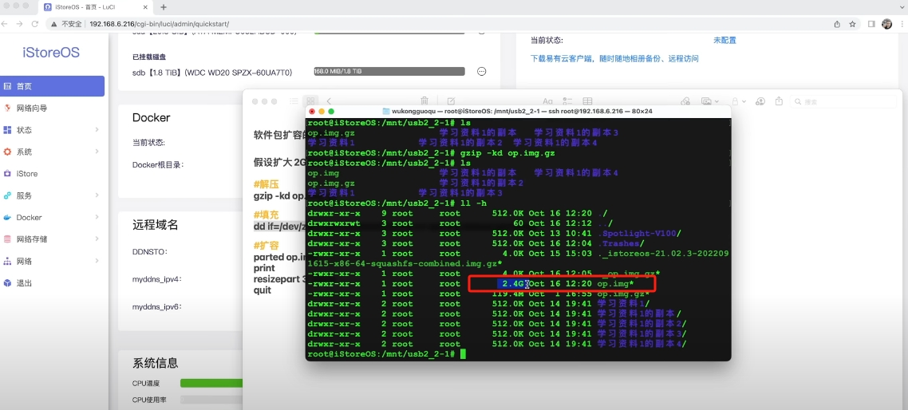908x410 pixels.
Task: Open the lock dropdown in Notes toolbar
Action: [x=739, y=101]
